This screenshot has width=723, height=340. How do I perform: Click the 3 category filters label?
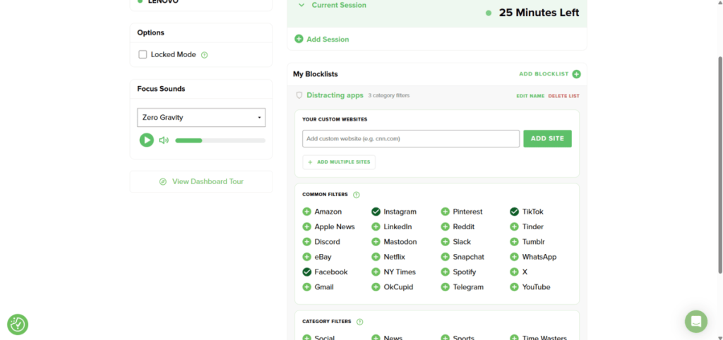(x=389, y=95)
